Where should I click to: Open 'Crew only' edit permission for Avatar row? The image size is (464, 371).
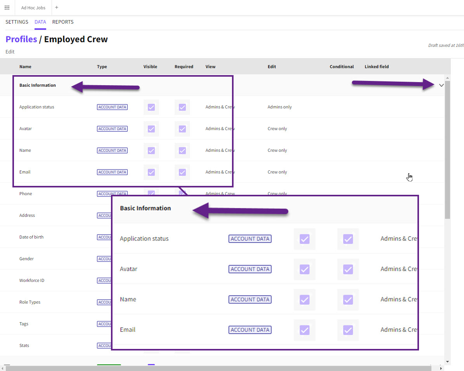[277, 129]
